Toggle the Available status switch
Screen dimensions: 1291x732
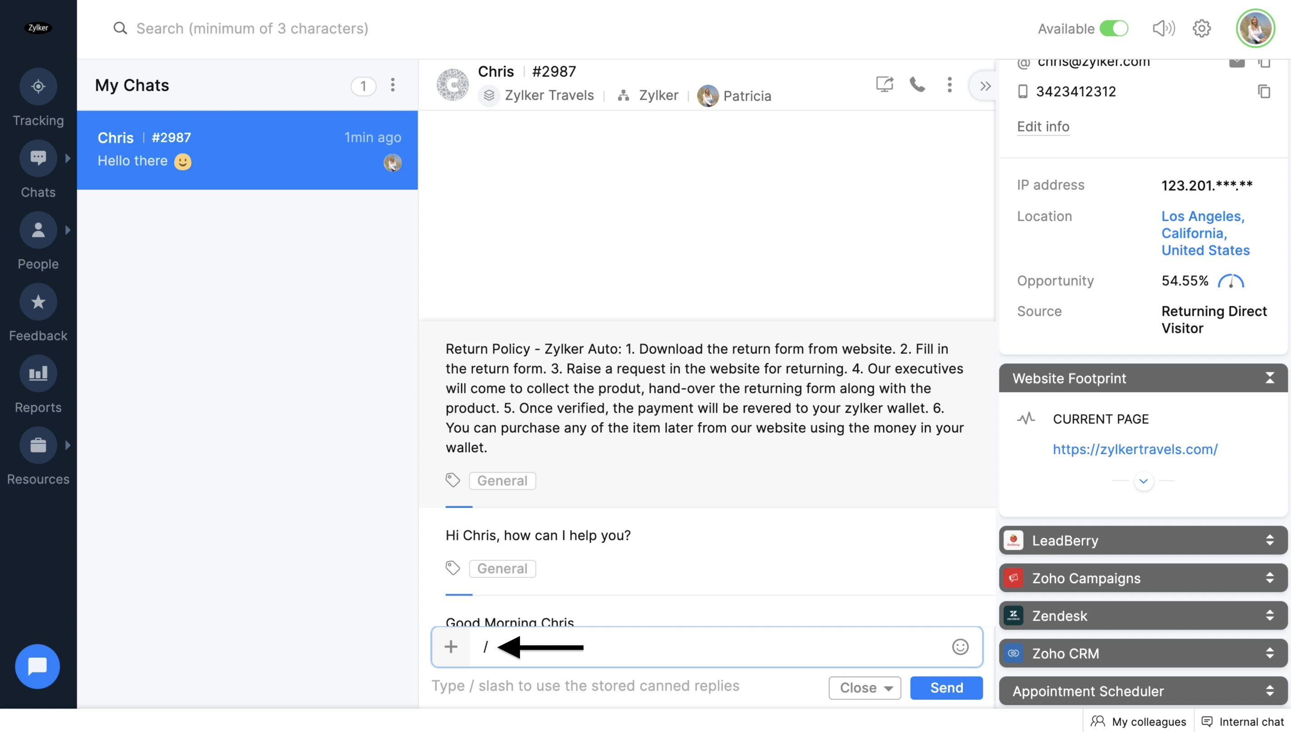tap(1113, 29)
